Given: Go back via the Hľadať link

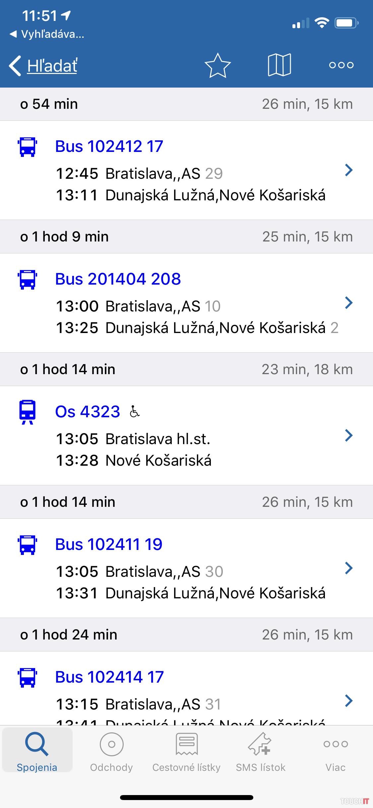Looking at the screenshot, I should (x=52, y=66).
